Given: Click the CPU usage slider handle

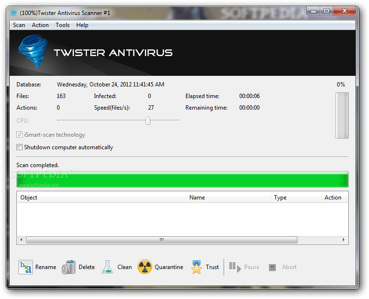Looking at the screenshot, I should pyautogui.click(x=148, y=120).
